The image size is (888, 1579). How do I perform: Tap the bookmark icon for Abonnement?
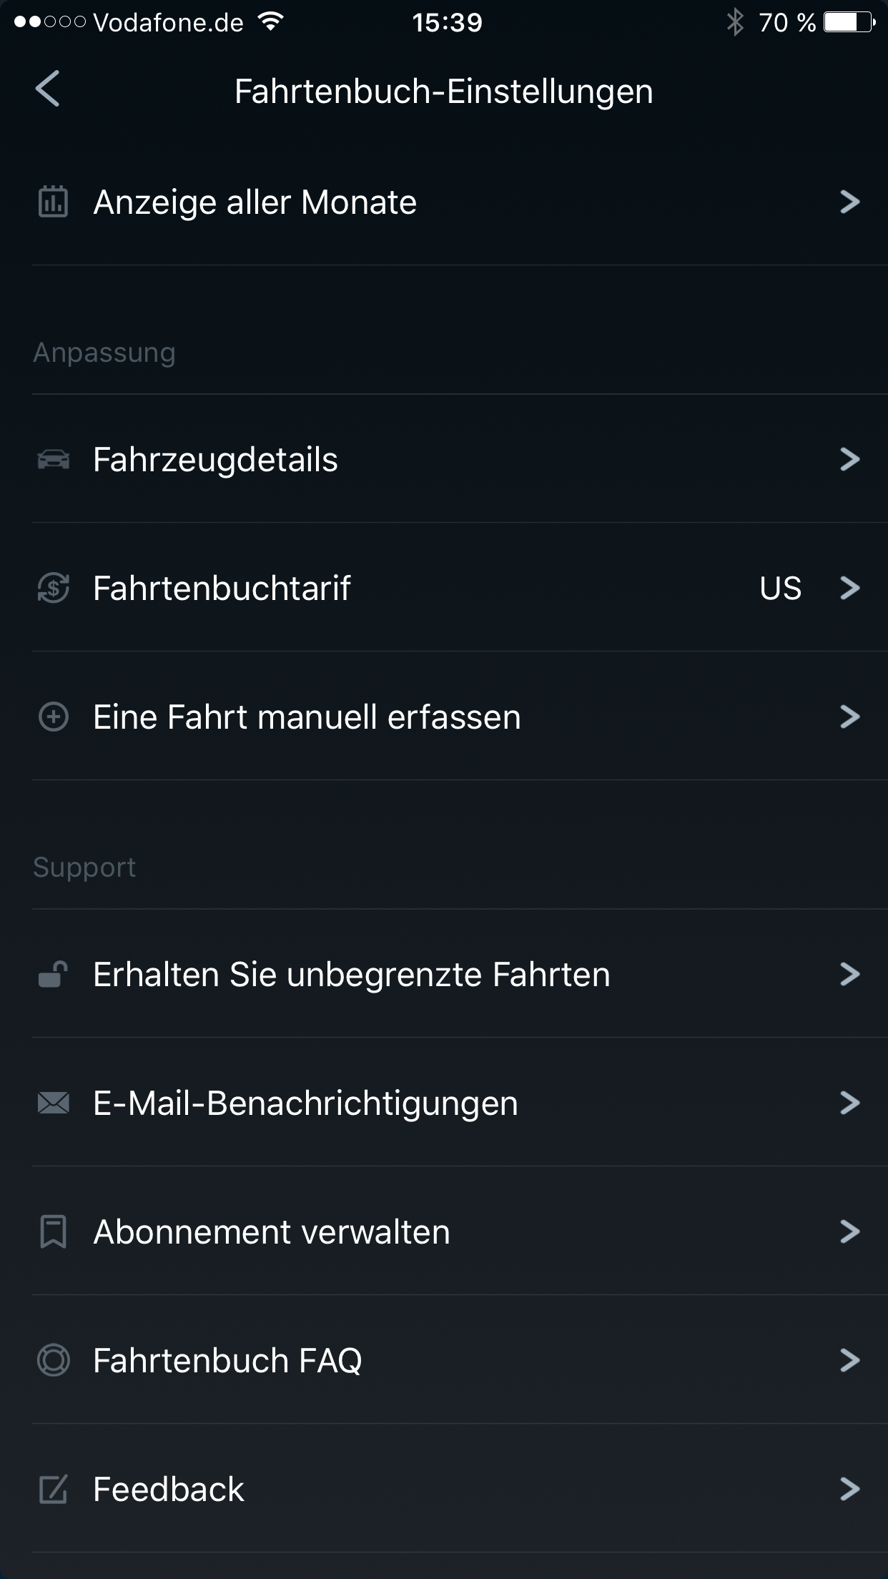[x=53, y=1231]
